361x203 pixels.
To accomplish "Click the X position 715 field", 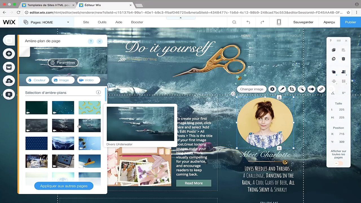I will pyautogui.click(x=342, y=134).
